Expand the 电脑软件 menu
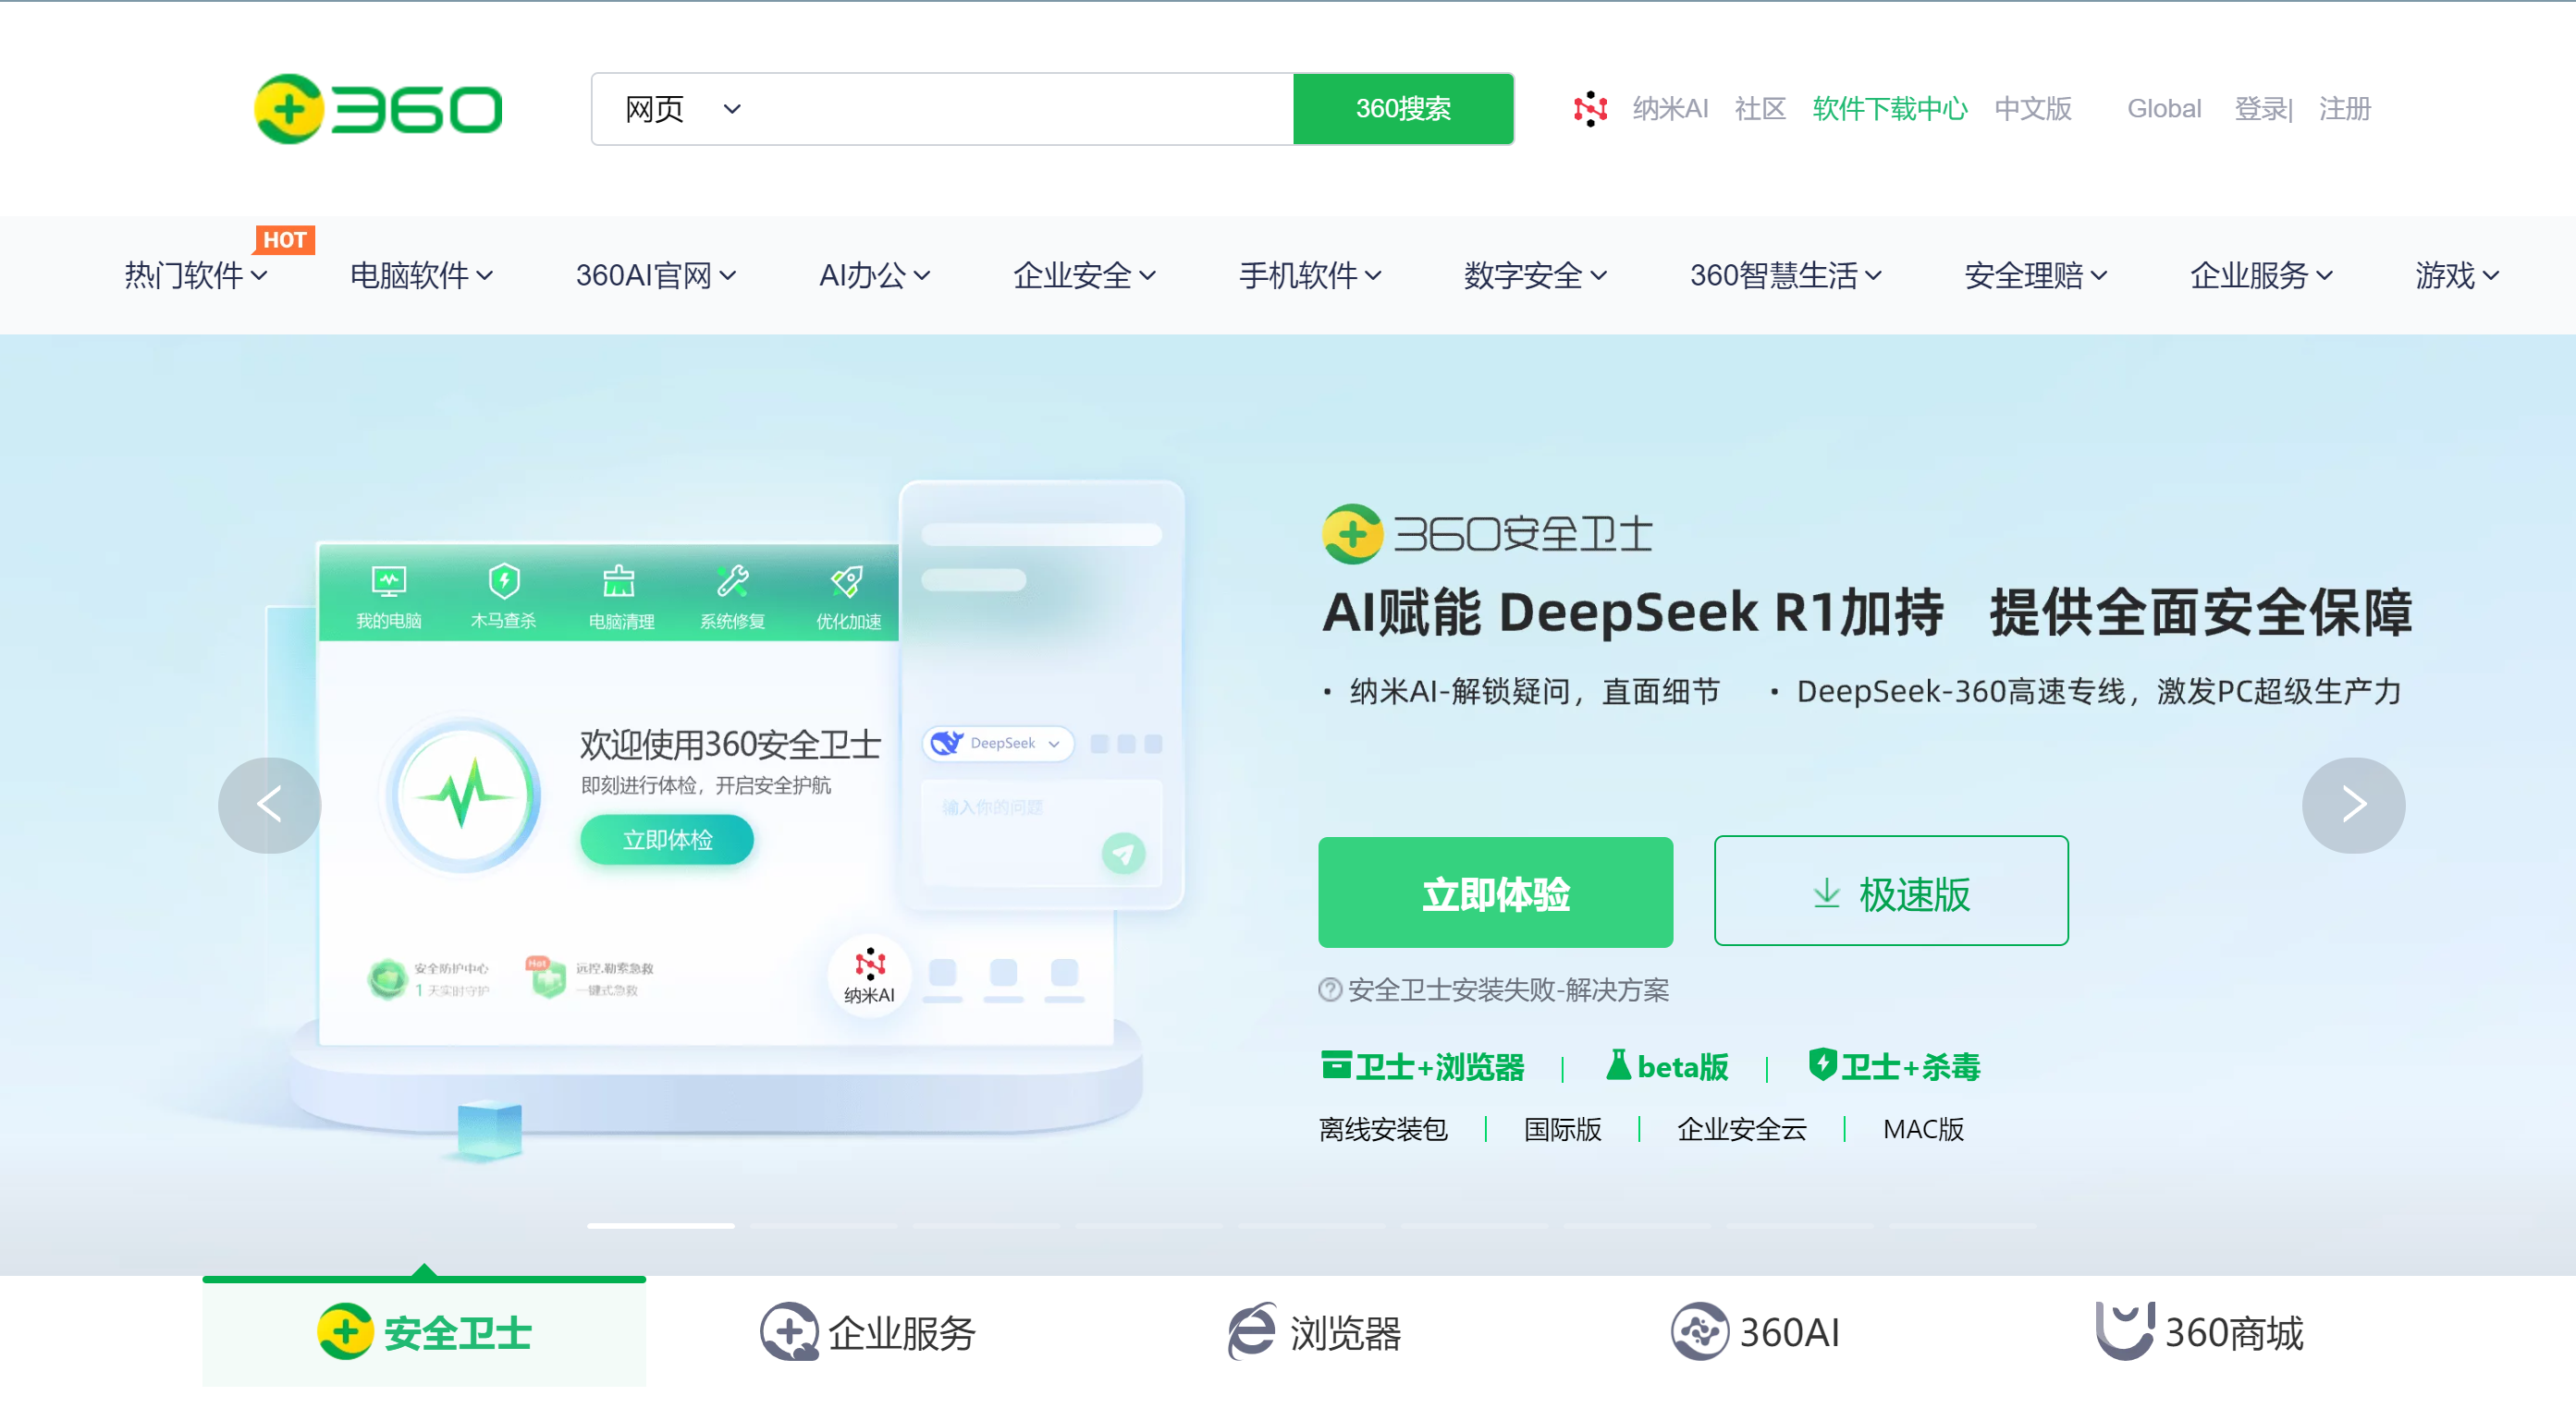2576x1408 pixels. coord(421,274)
